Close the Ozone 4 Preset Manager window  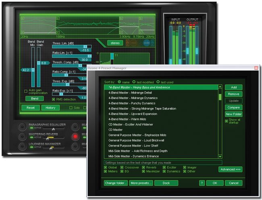pos(256,68)
